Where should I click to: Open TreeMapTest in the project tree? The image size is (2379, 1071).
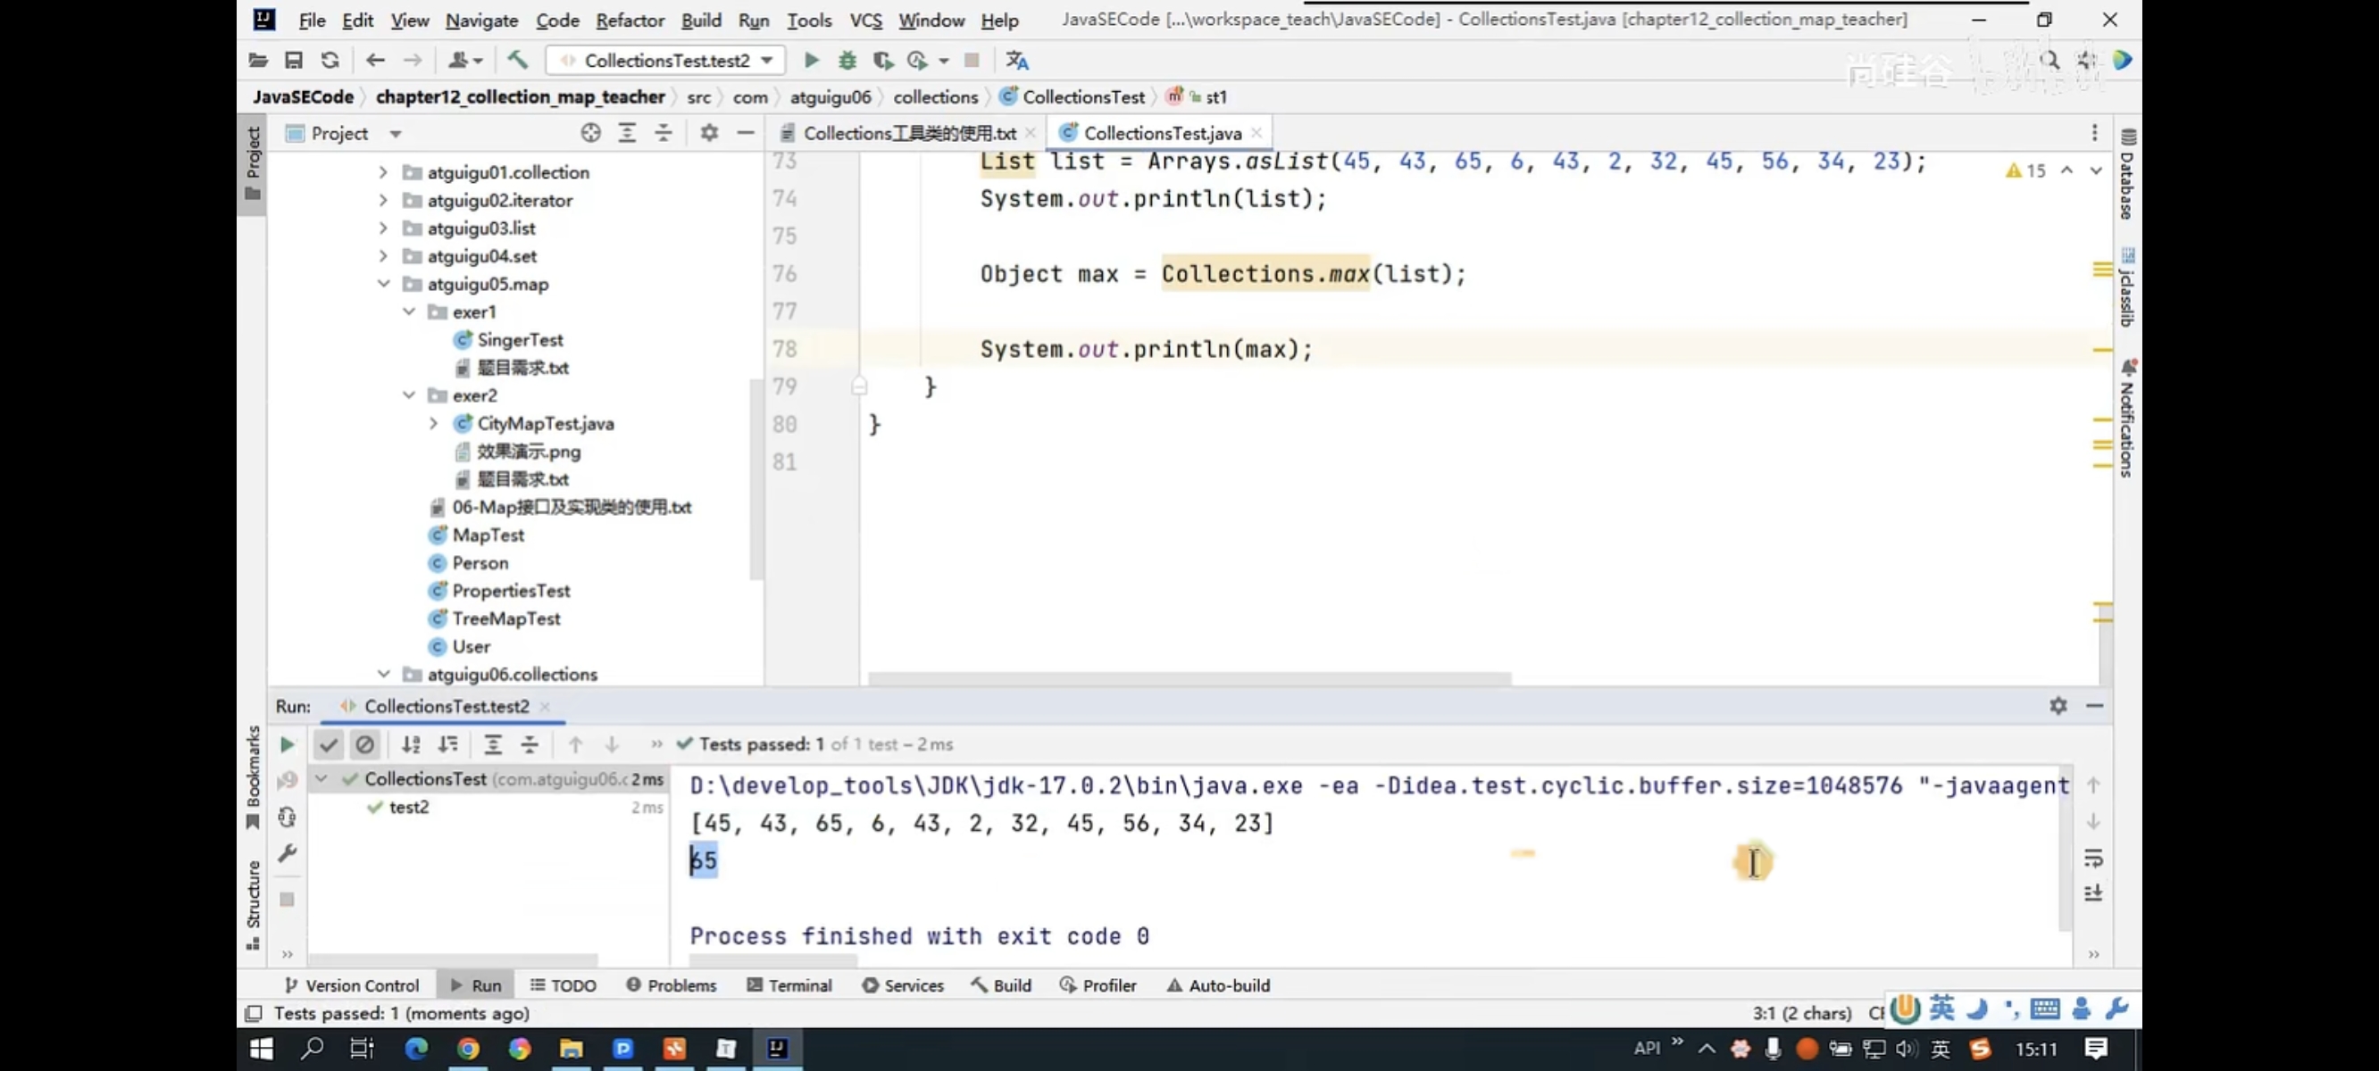(x=505, y=619)
